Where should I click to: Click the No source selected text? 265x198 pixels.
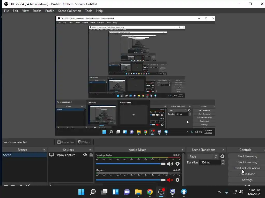pos(15,142)
